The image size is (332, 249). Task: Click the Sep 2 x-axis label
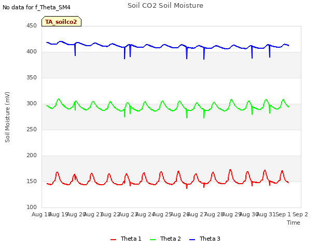pos(300,214)
